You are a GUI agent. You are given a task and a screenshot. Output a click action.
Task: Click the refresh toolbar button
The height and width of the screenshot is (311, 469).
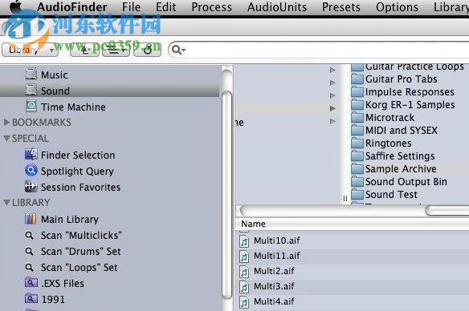point(147,50)
